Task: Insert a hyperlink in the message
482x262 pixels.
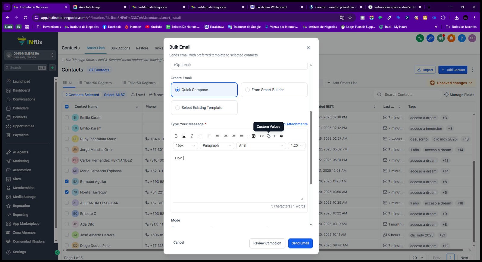Action: click(x=261, y=136)
